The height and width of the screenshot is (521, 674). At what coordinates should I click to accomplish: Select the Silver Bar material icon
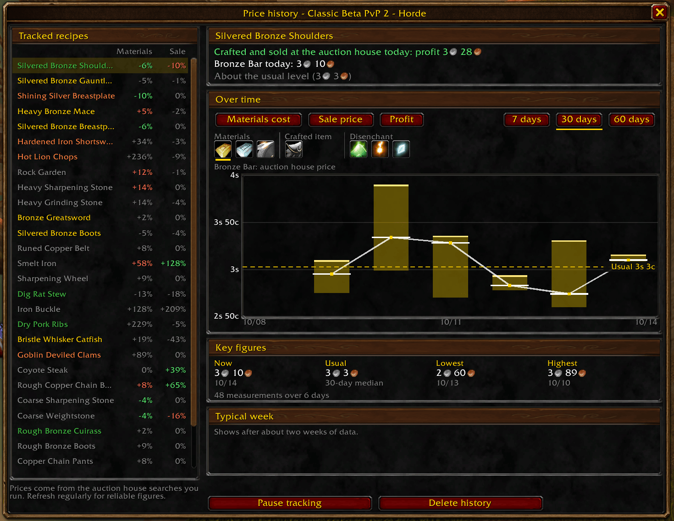click(244, 149)
